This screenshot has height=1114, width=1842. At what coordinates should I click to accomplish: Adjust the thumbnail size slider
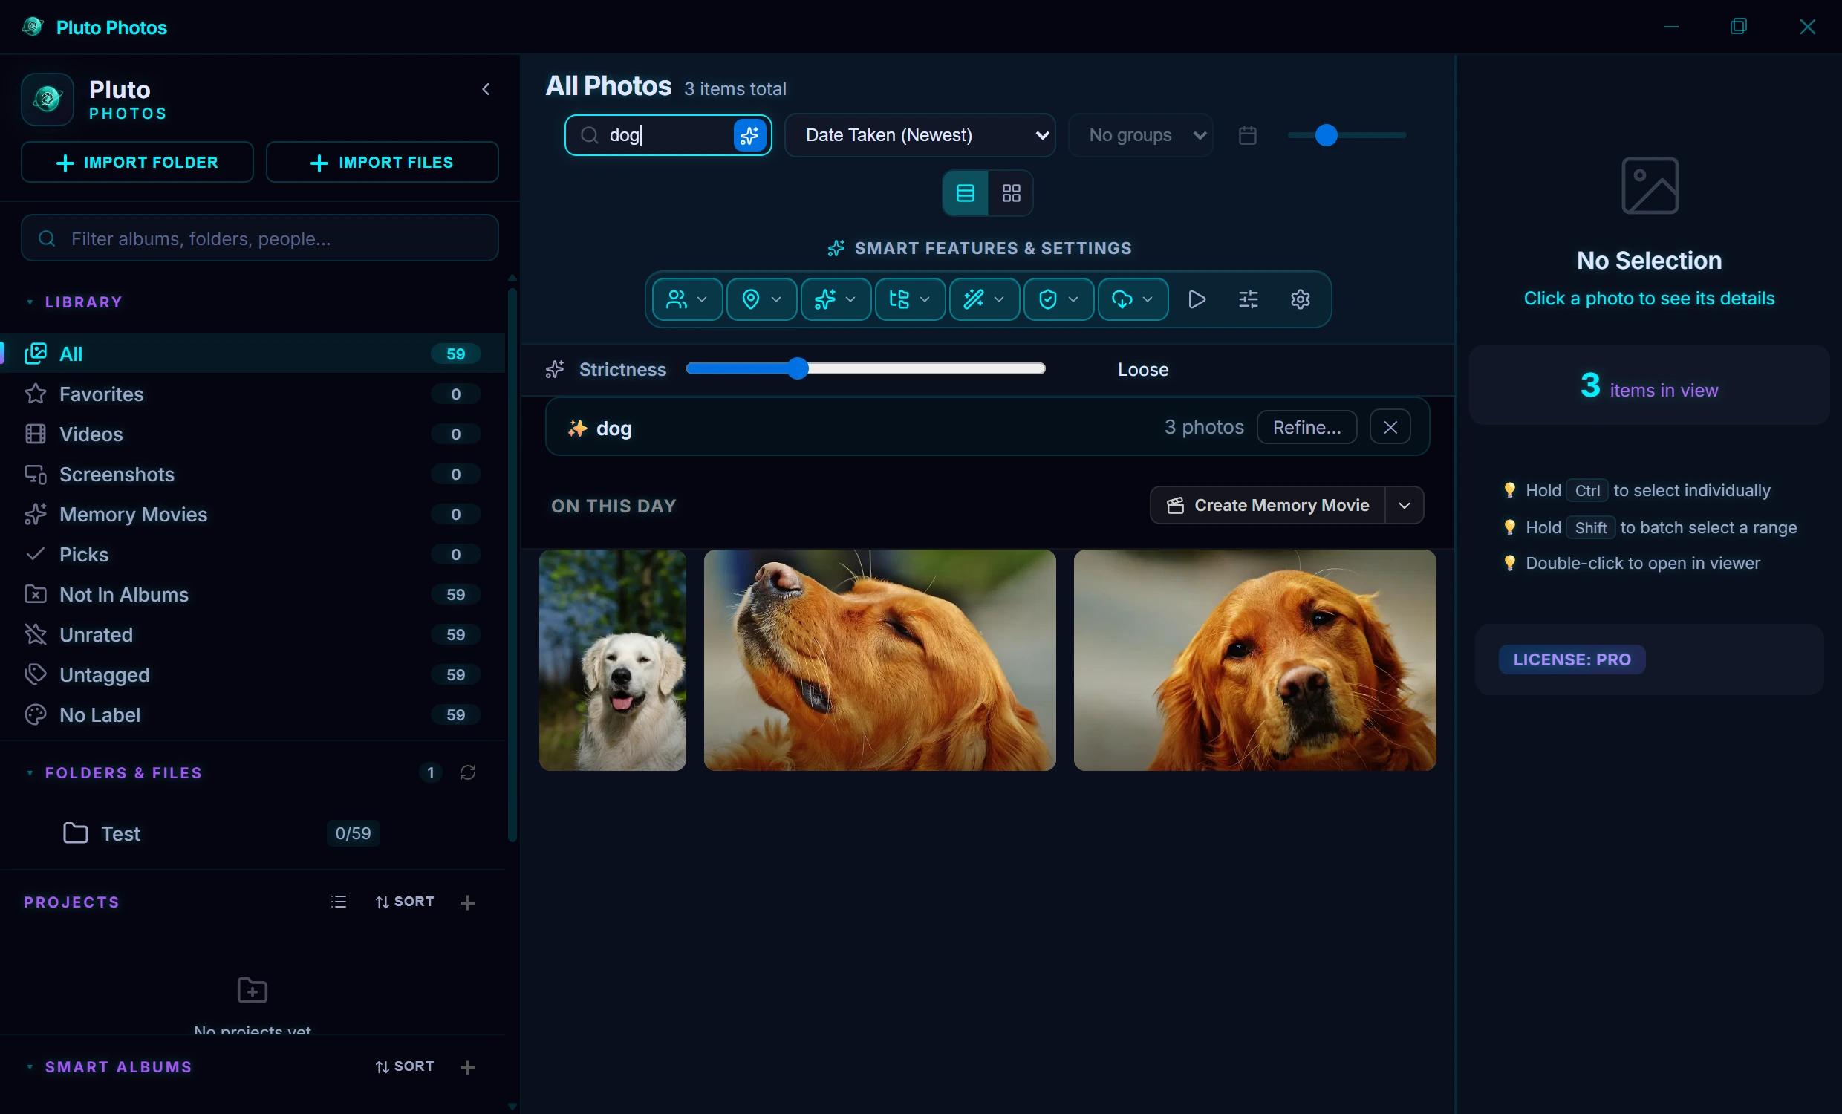point(1326,135)
